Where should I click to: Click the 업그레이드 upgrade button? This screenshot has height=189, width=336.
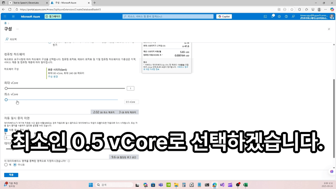tap(53, 16)
